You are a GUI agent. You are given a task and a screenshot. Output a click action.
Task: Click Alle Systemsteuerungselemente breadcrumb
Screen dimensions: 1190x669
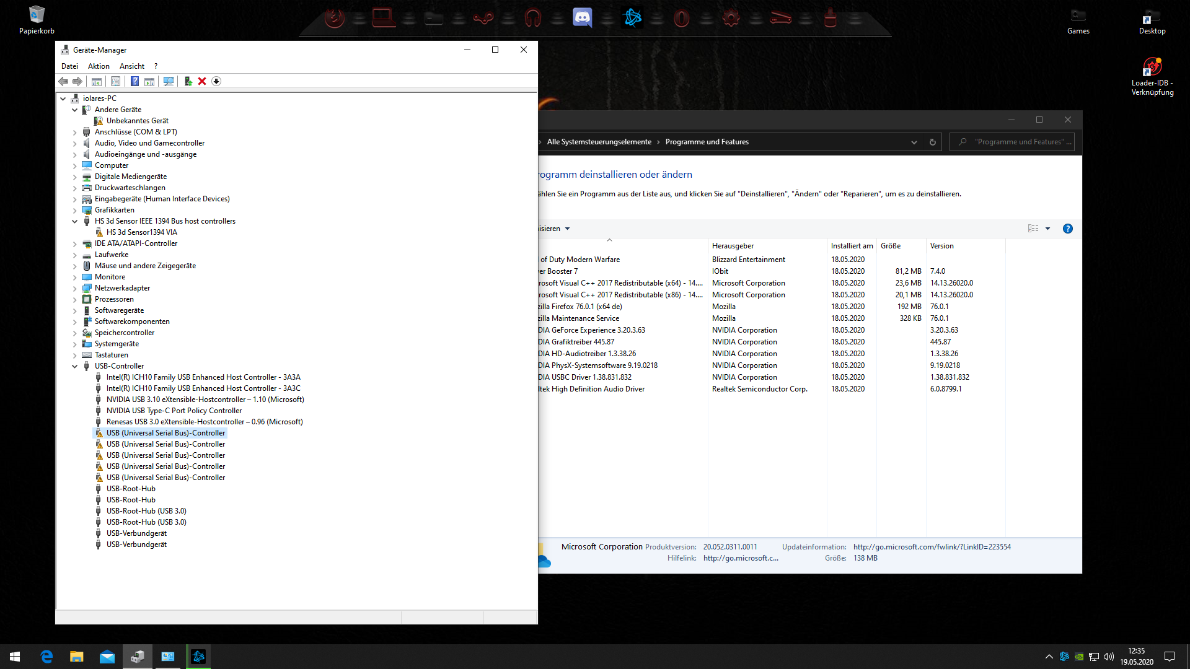599,142
